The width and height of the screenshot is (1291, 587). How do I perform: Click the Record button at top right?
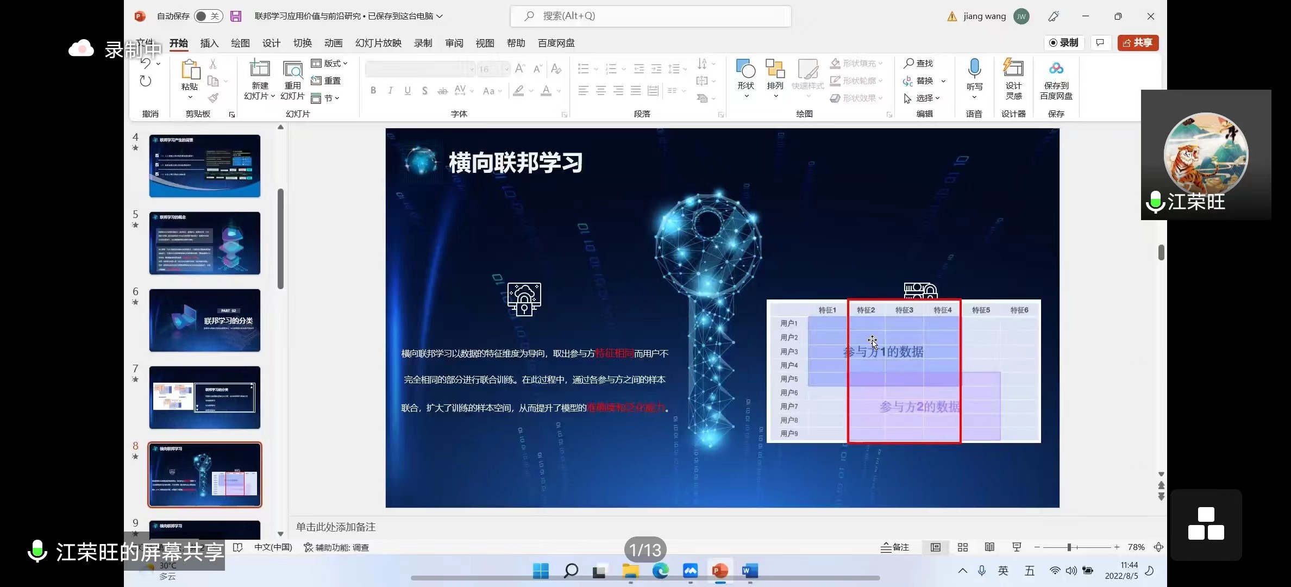(1064, 43)
